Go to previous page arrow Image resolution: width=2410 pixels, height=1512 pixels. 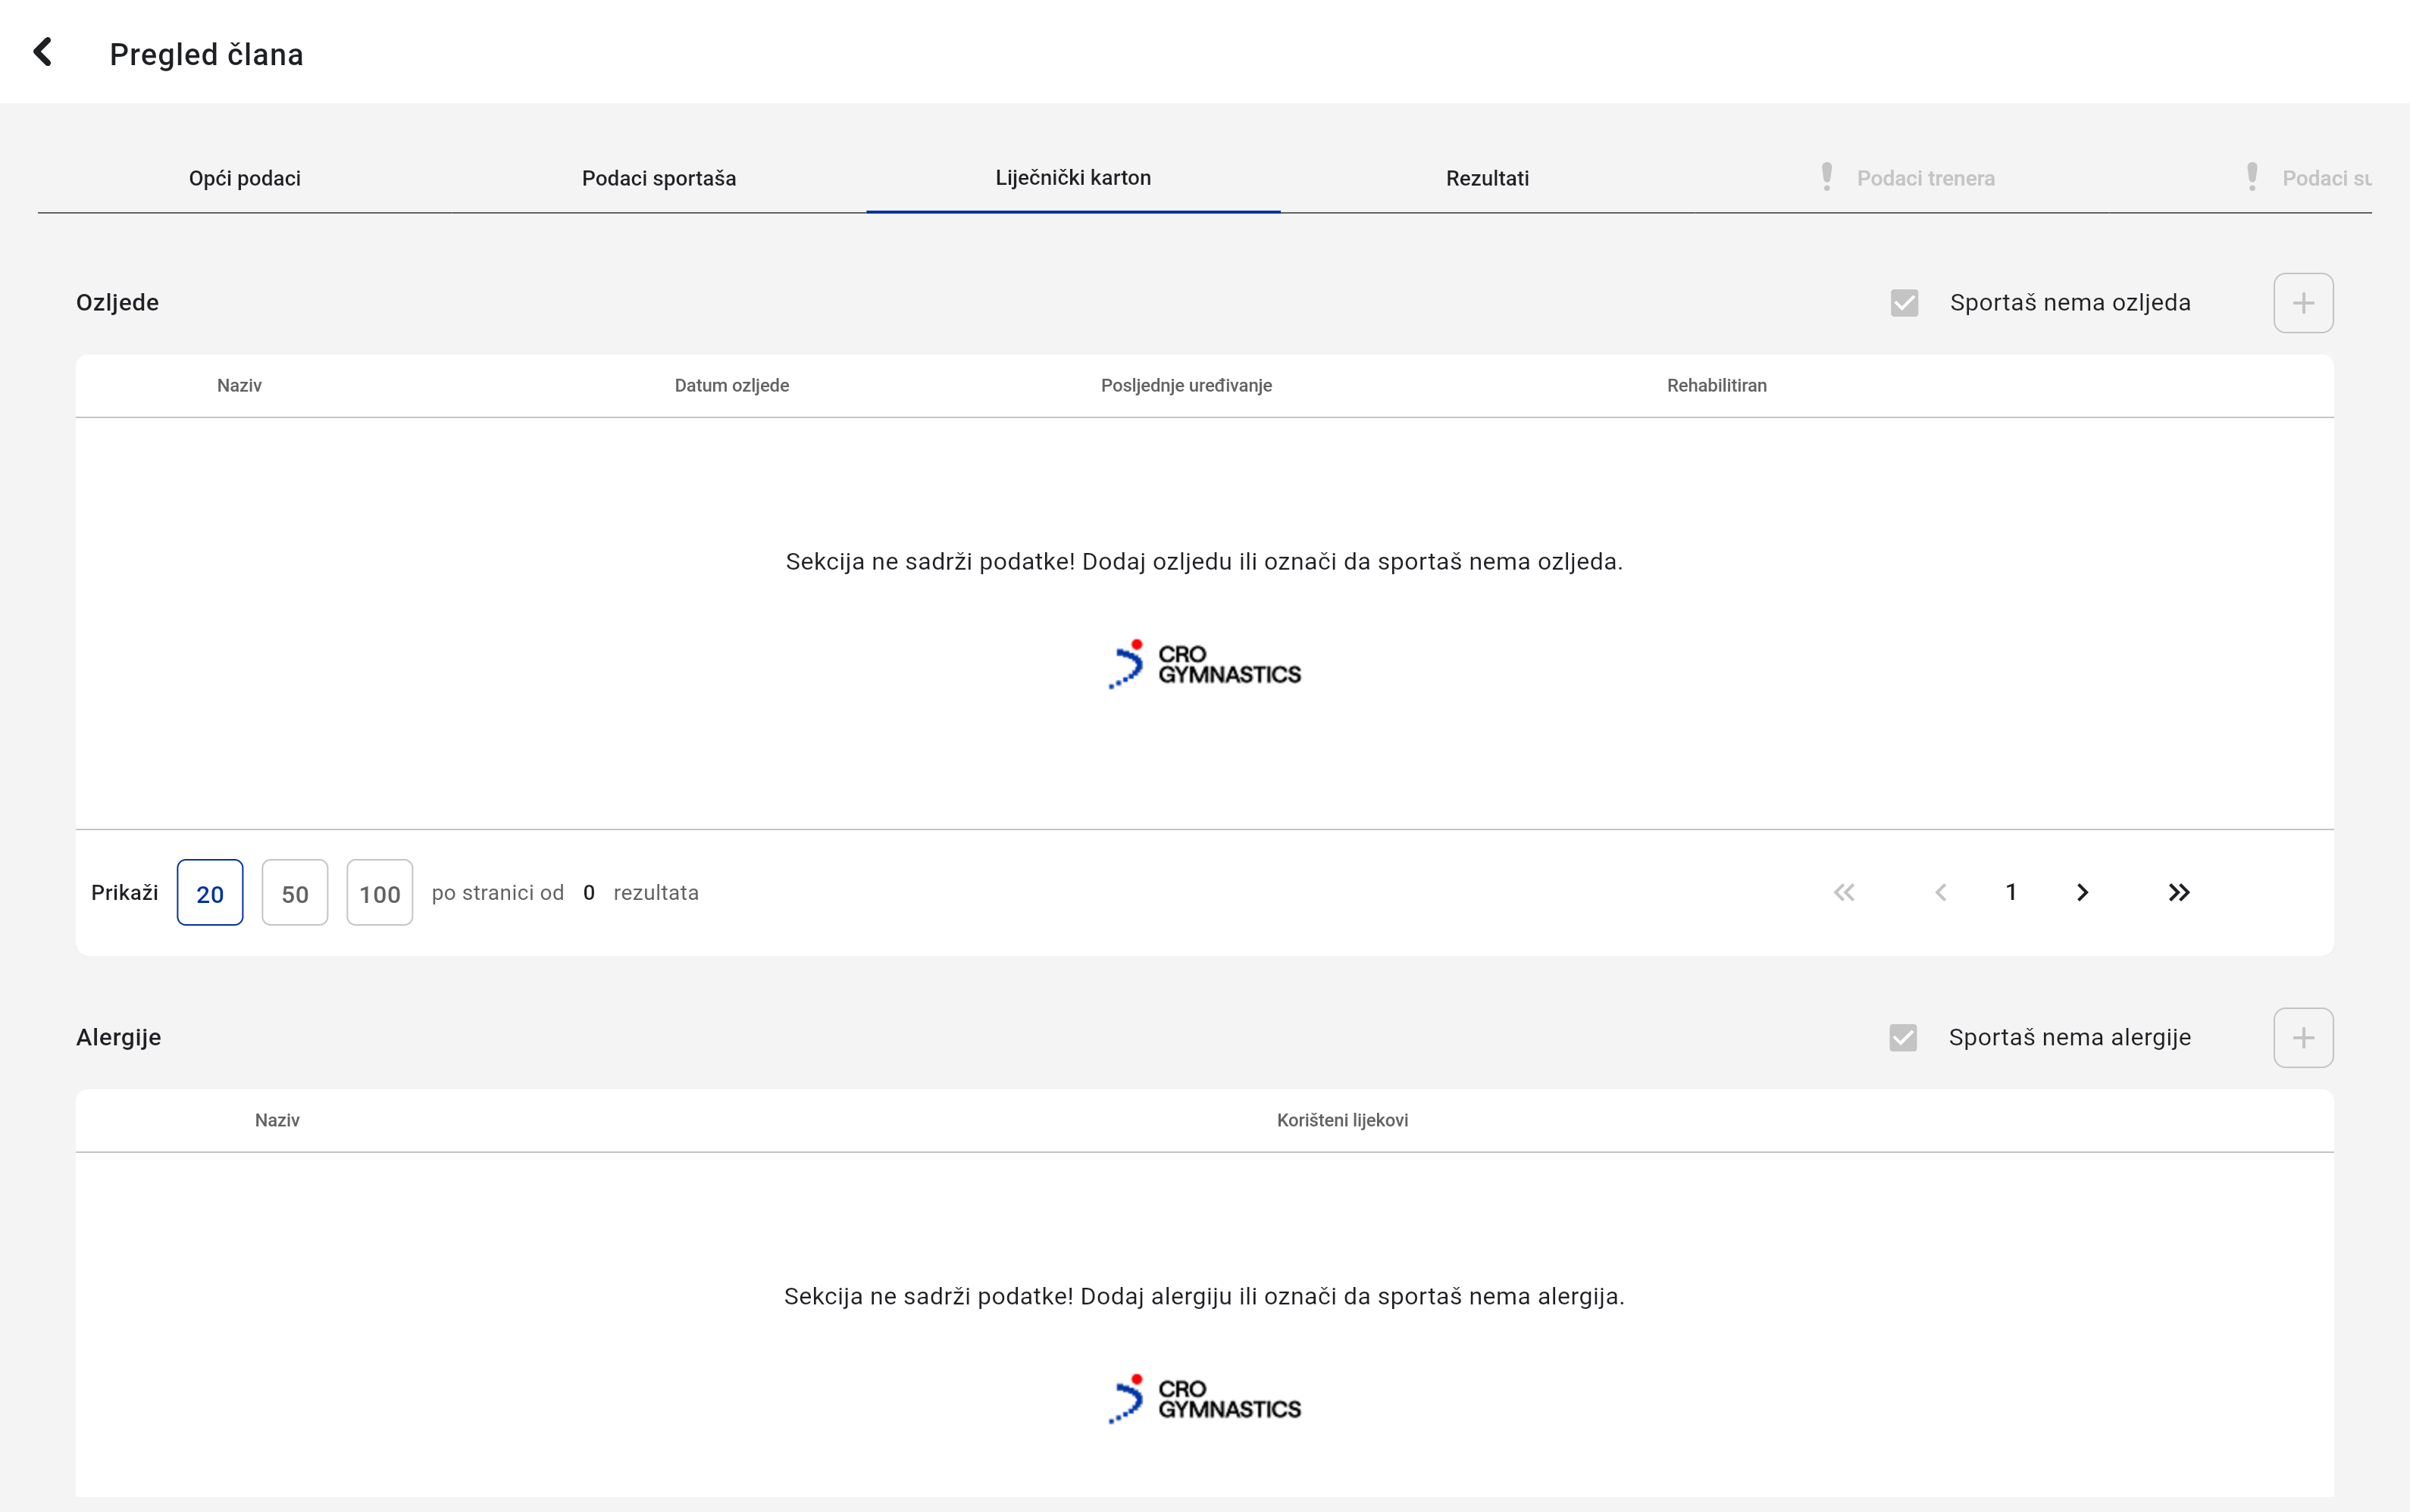tap(1940, 892)
